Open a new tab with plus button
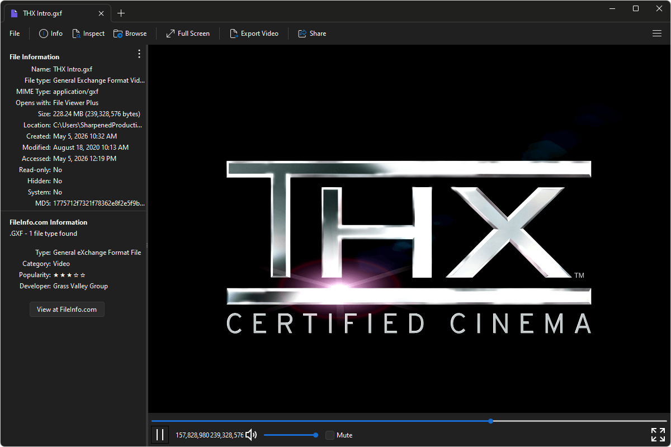 click(x=121, y=13)
